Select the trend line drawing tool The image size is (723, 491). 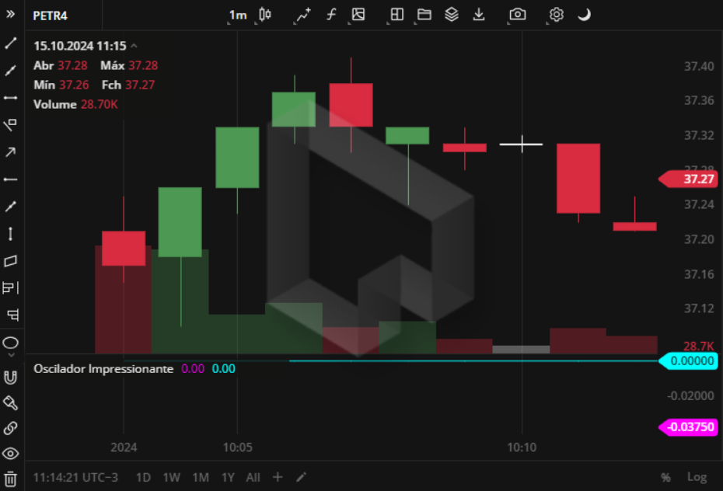tap(11, 44)
